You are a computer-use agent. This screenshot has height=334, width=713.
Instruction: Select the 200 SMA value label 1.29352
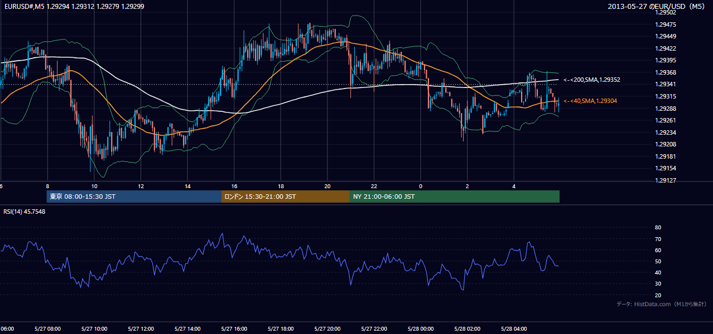pos(592,80)
